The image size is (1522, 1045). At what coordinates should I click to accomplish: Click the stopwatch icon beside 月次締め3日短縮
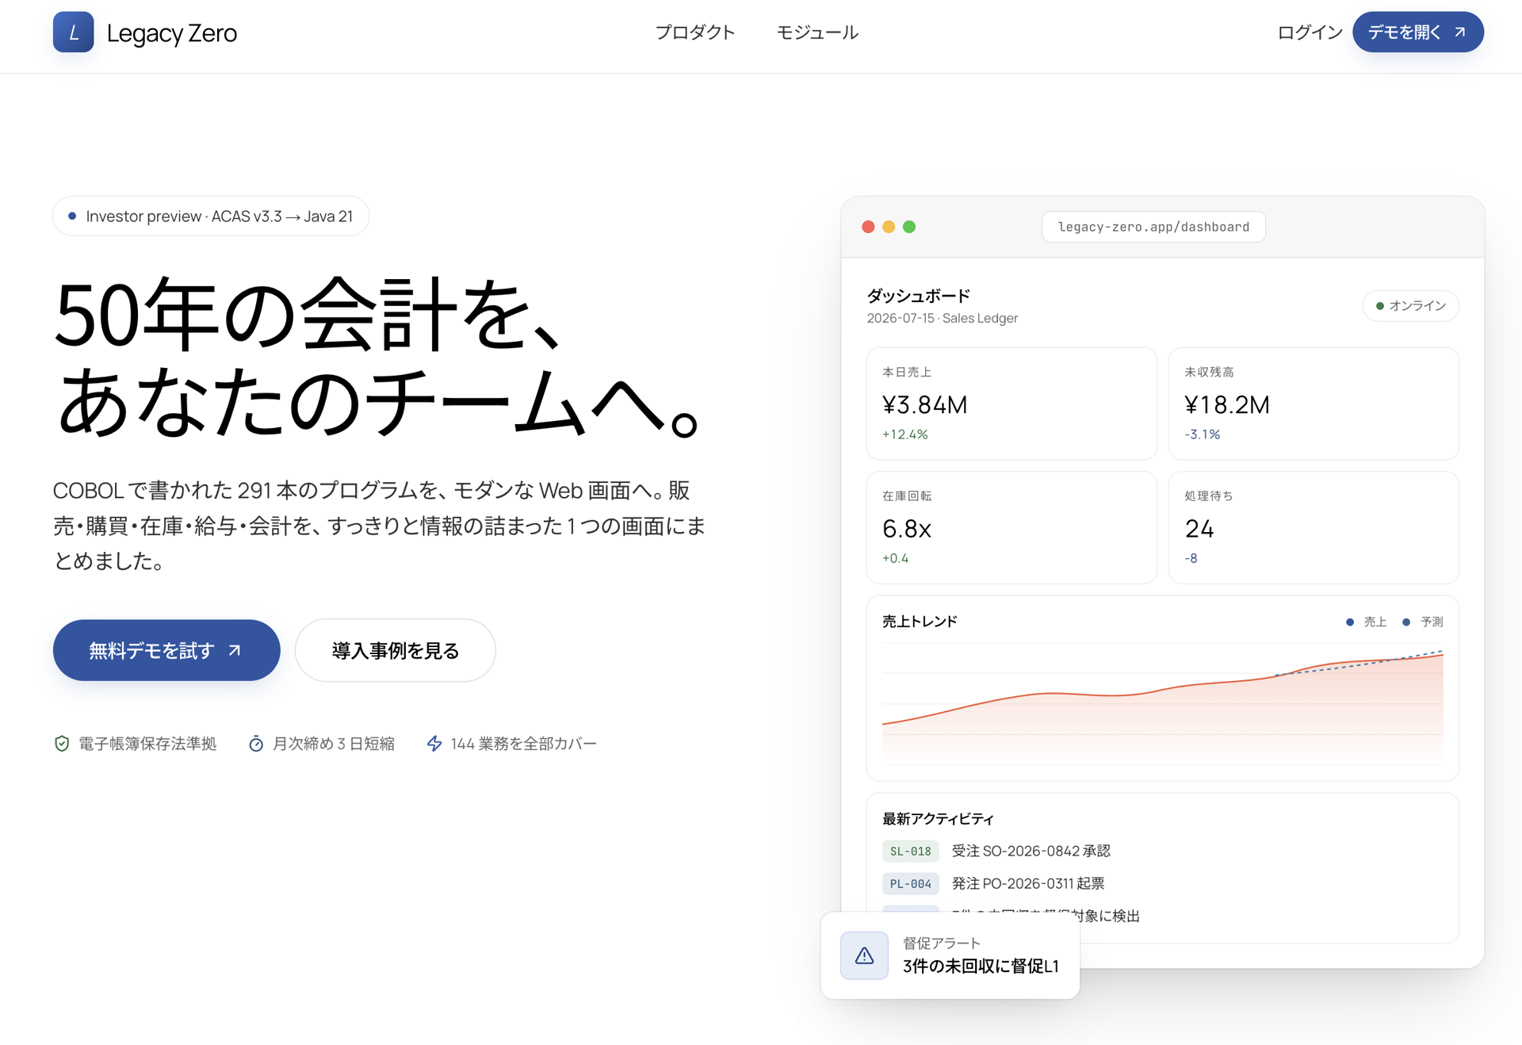tap(256, 744)
